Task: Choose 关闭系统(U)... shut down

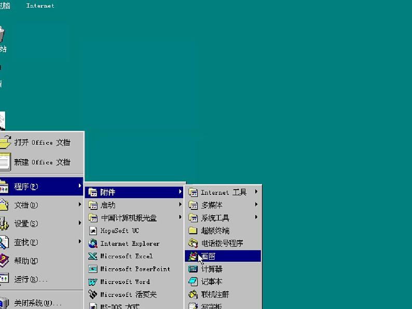Action: (x=42, y=303)
